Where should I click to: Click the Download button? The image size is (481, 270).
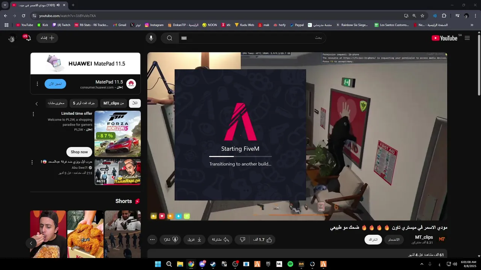point(194,240)
